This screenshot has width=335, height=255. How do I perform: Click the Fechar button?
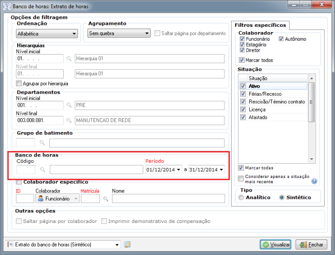pos(311,244)
